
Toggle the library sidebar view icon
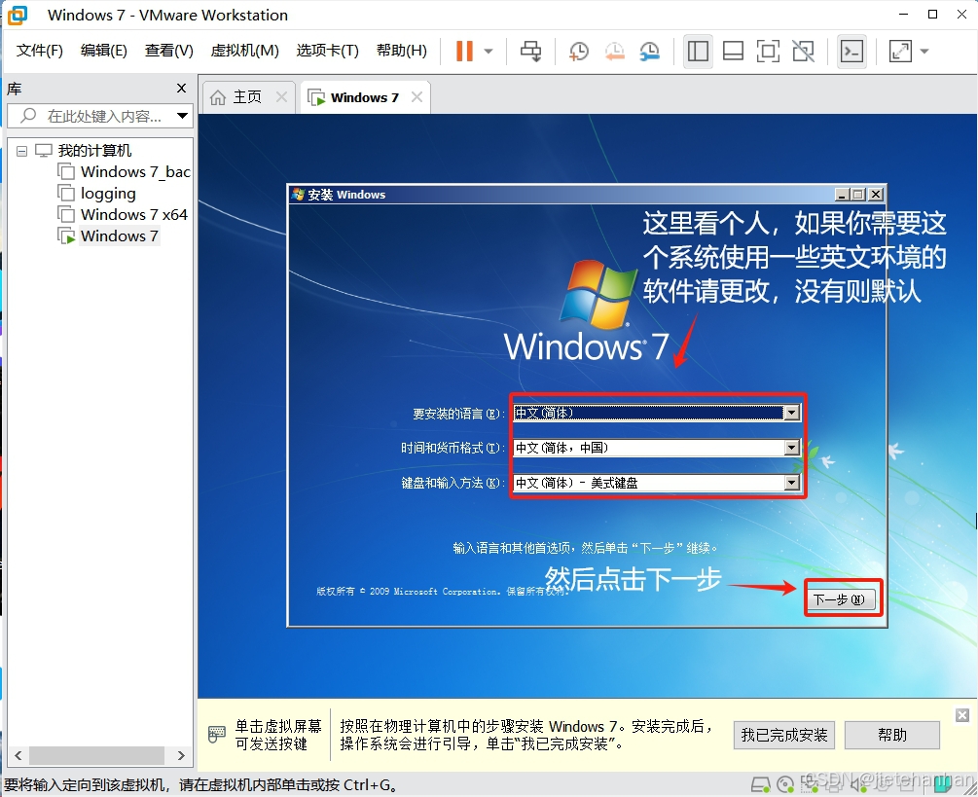click(x=698, y=52)
